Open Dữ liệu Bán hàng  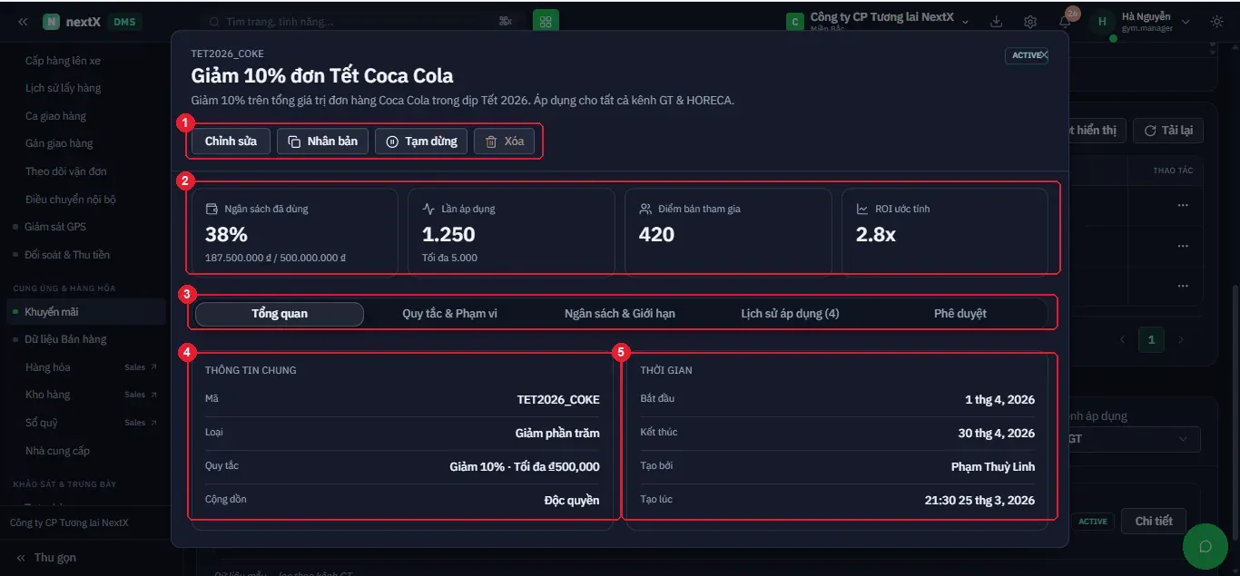(65, 339)
